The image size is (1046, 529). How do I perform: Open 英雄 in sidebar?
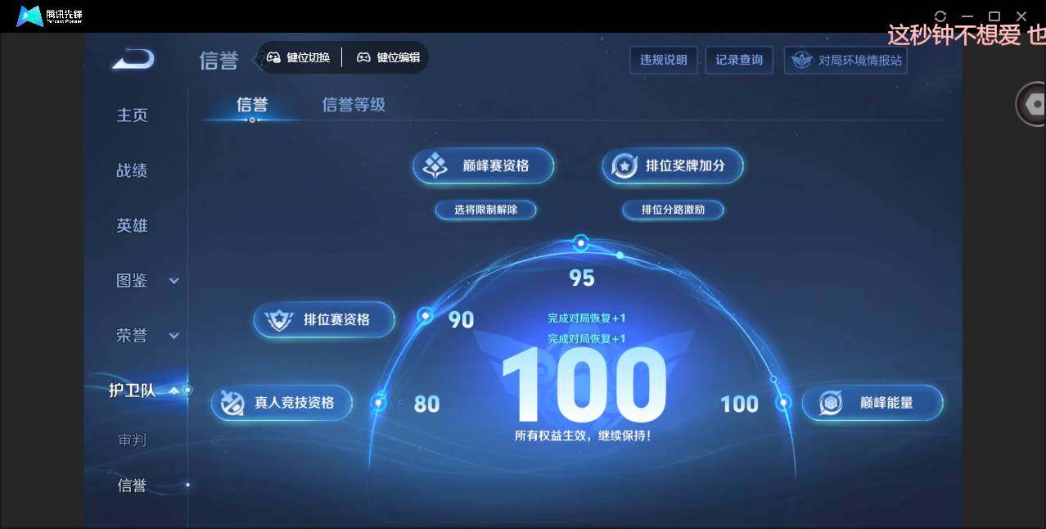click(x=132, y=225)
